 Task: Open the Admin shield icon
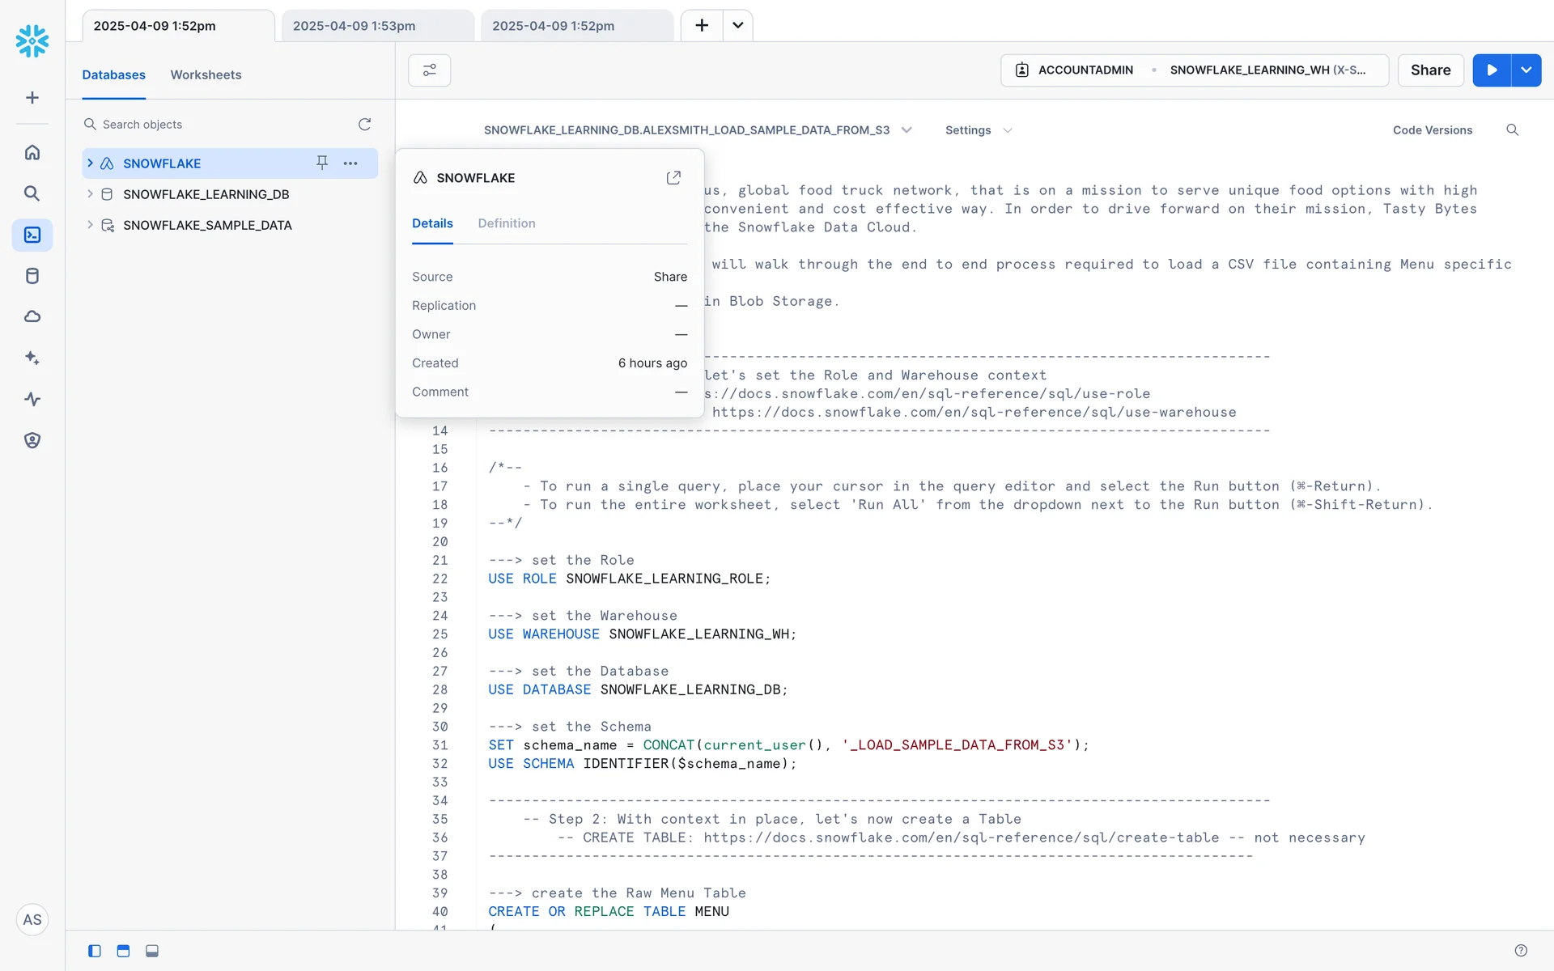click(32, 440)
